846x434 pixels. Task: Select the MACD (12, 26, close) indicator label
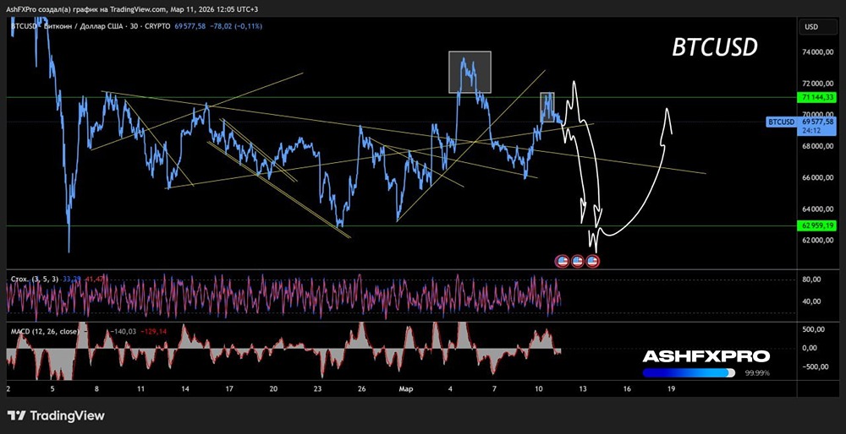(45, 332)
